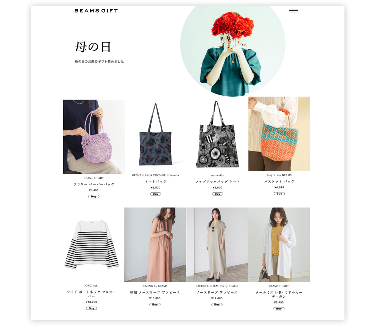This screenshot has height=333, width=375.
Task: Buy the ORCIVAL striped pullover
Action: [91, 308]
